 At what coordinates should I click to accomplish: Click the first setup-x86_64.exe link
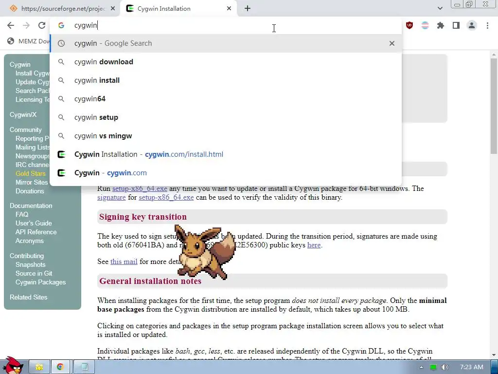(140, 188)
